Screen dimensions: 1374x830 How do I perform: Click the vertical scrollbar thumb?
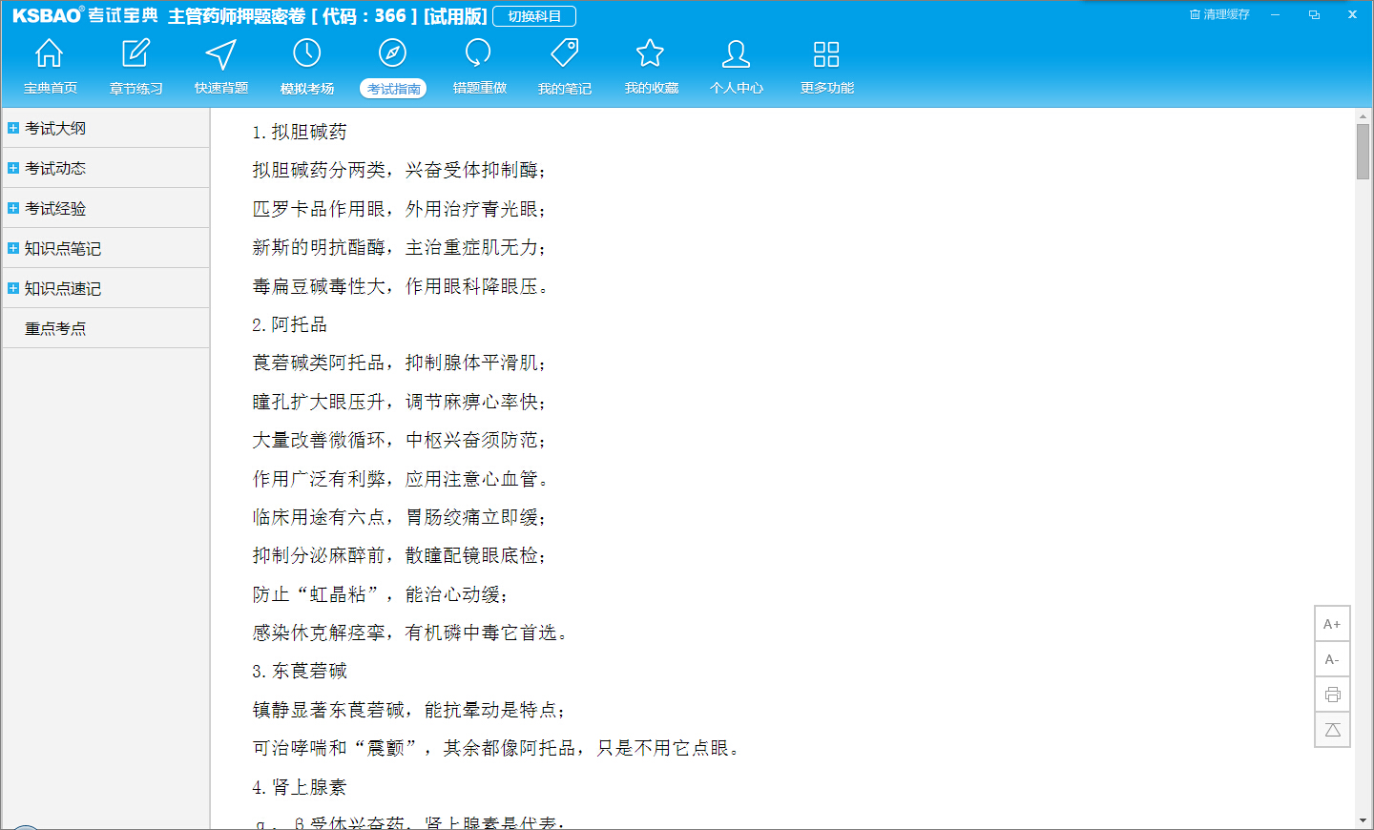click(1363, 151)
